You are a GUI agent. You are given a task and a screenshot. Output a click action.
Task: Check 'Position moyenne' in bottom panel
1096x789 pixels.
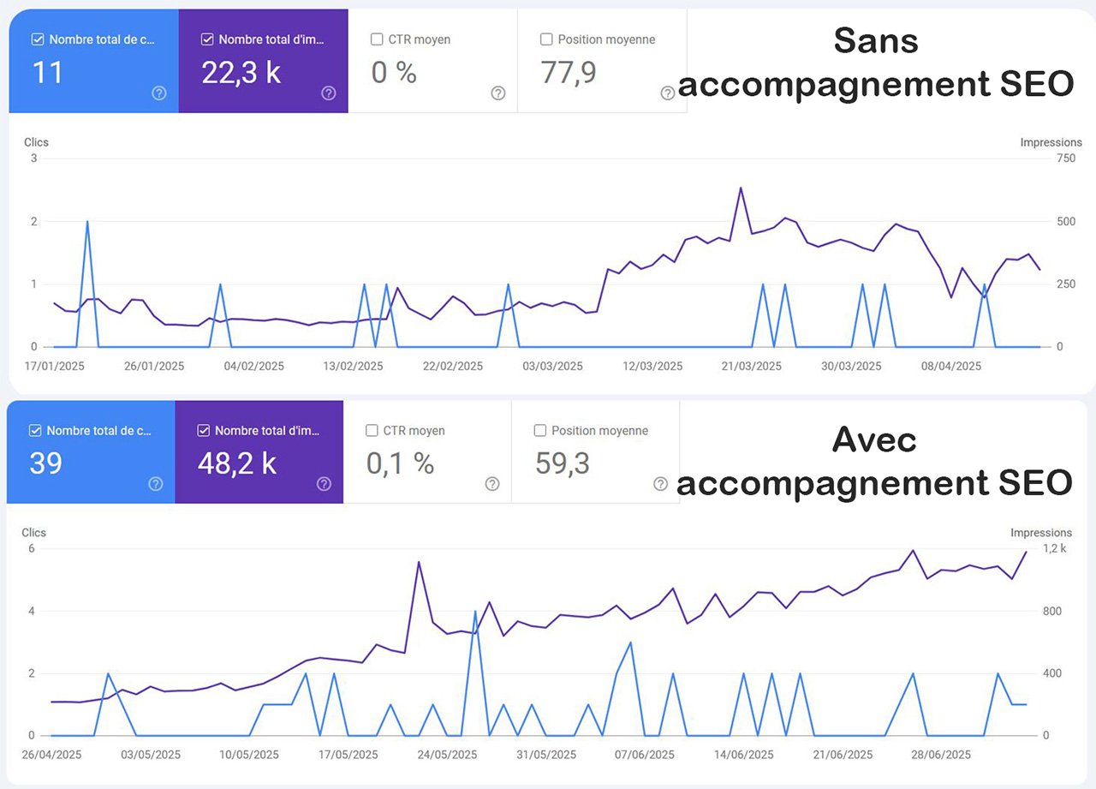(x=539, y=430)
